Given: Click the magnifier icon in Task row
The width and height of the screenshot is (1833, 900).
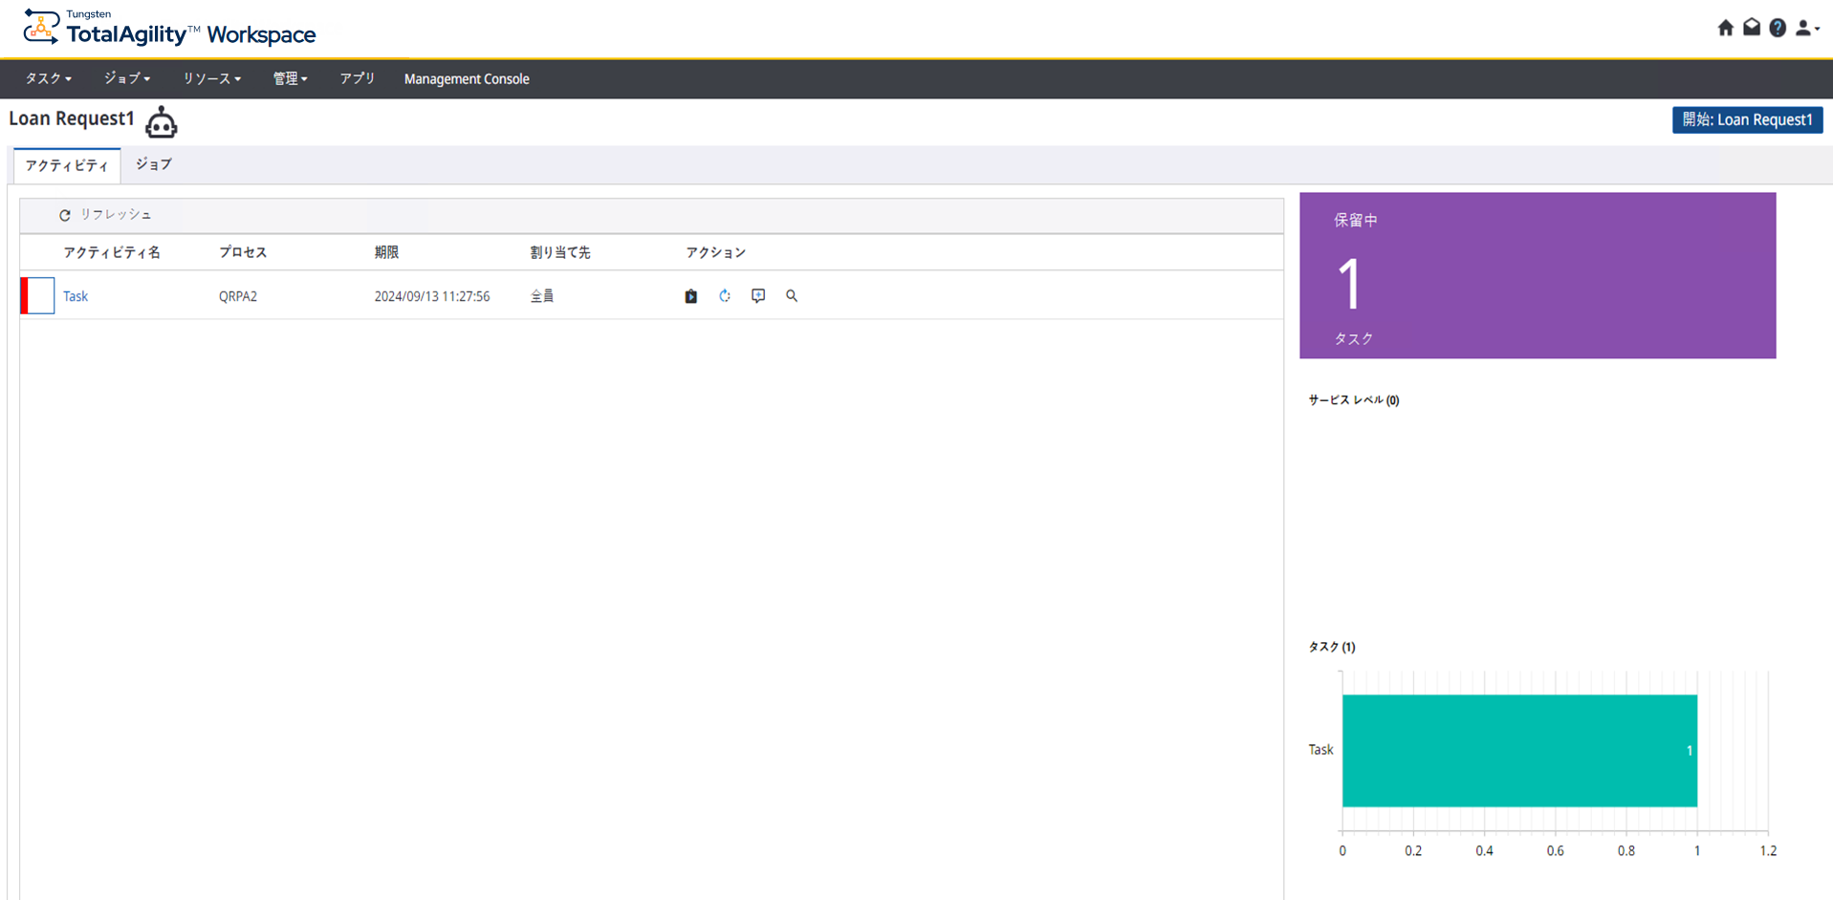Looking at the screenshot, I should click(792, 296).
